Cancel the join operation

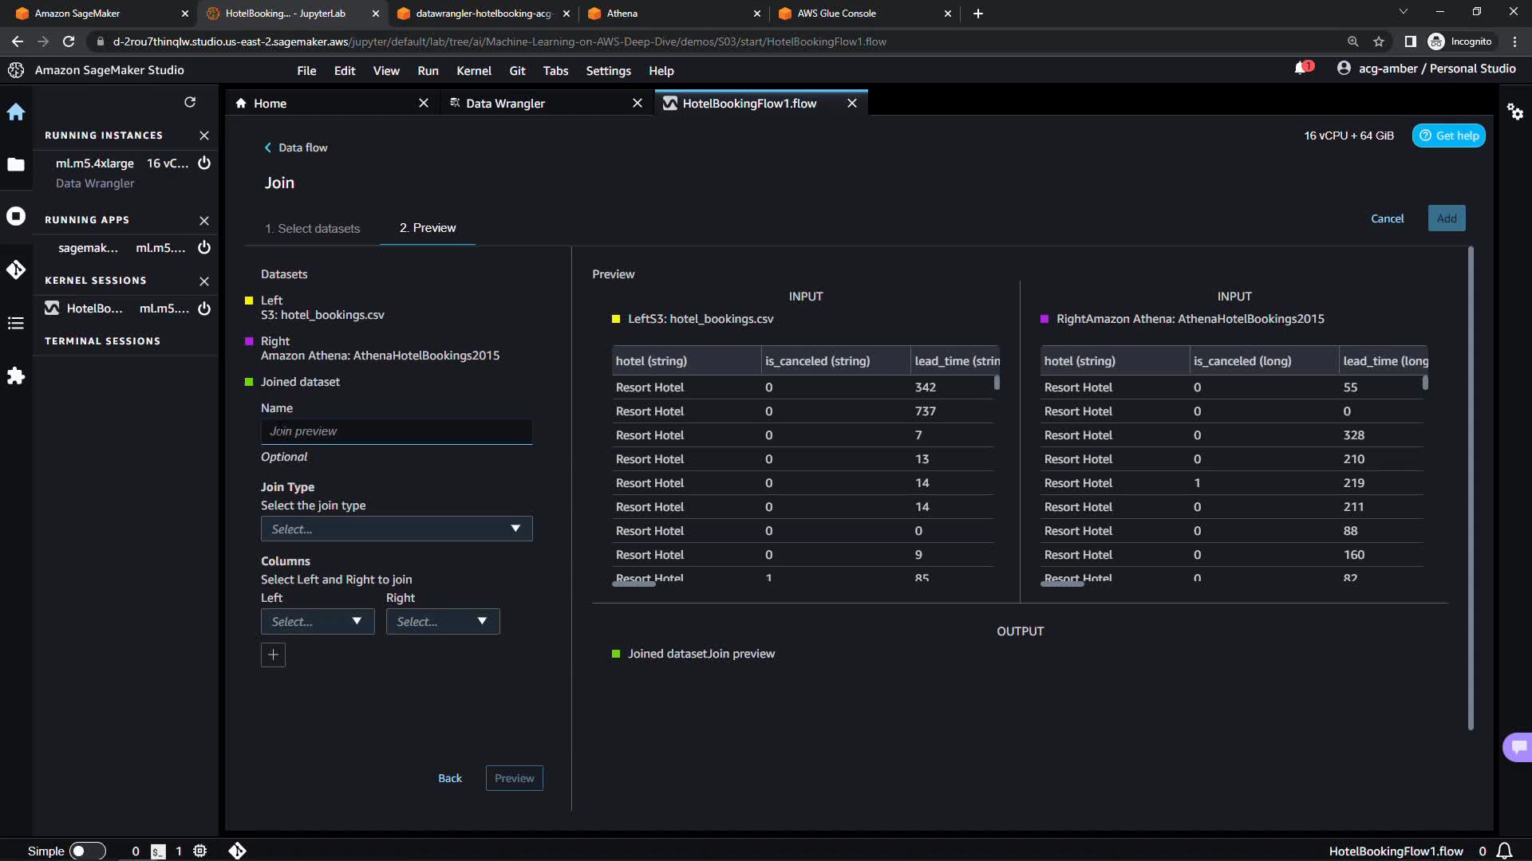coord(1387,218)
